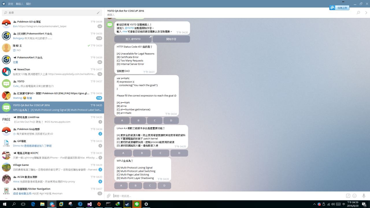The height and width of the screenshot is (208, 370).
Task: Click the message input field
Action: [x=228, y=196]
